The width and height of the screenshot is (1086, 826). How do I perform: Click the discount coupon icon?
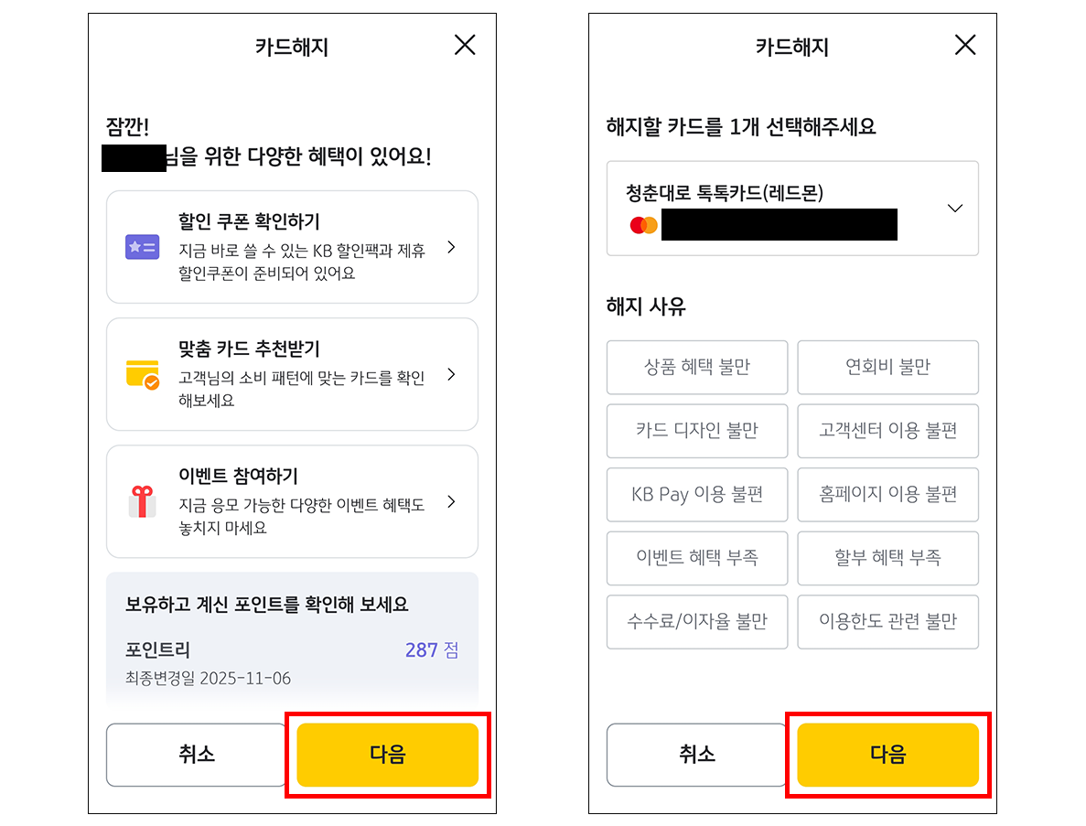[142, 247]
